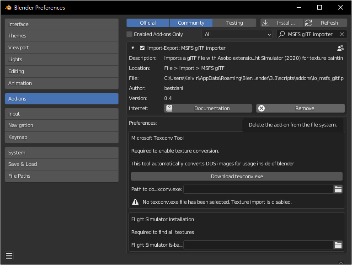Click Download texconv.exe button
352x265 pixels.
click(x=237, y=176)
